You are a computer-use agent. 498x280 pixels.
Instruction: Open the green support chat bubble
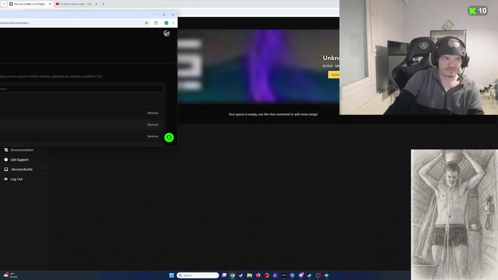[x=169, y=137]
